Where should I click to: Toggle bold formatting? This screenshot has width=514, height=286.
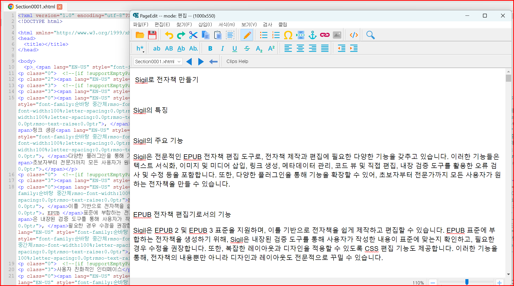pyautogui.click(x=210, y=48)
